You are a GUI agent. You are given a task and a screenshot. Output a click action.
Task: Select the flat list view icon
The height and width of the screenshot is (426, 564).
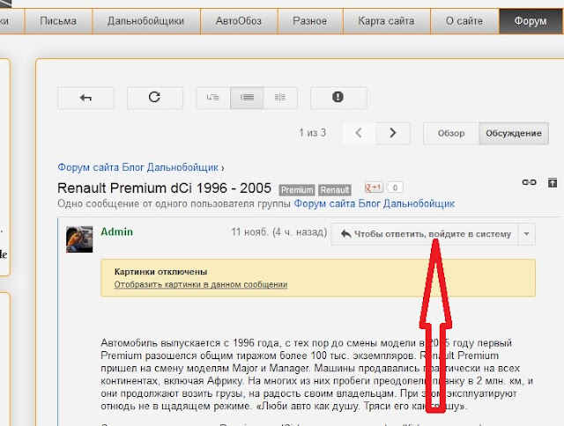(x=247, y=98)
